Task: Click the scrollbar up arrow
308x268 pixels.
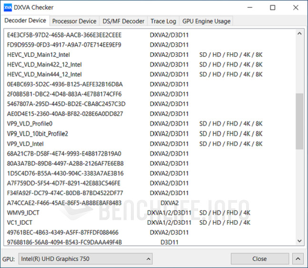Action: tap(299, 34)
